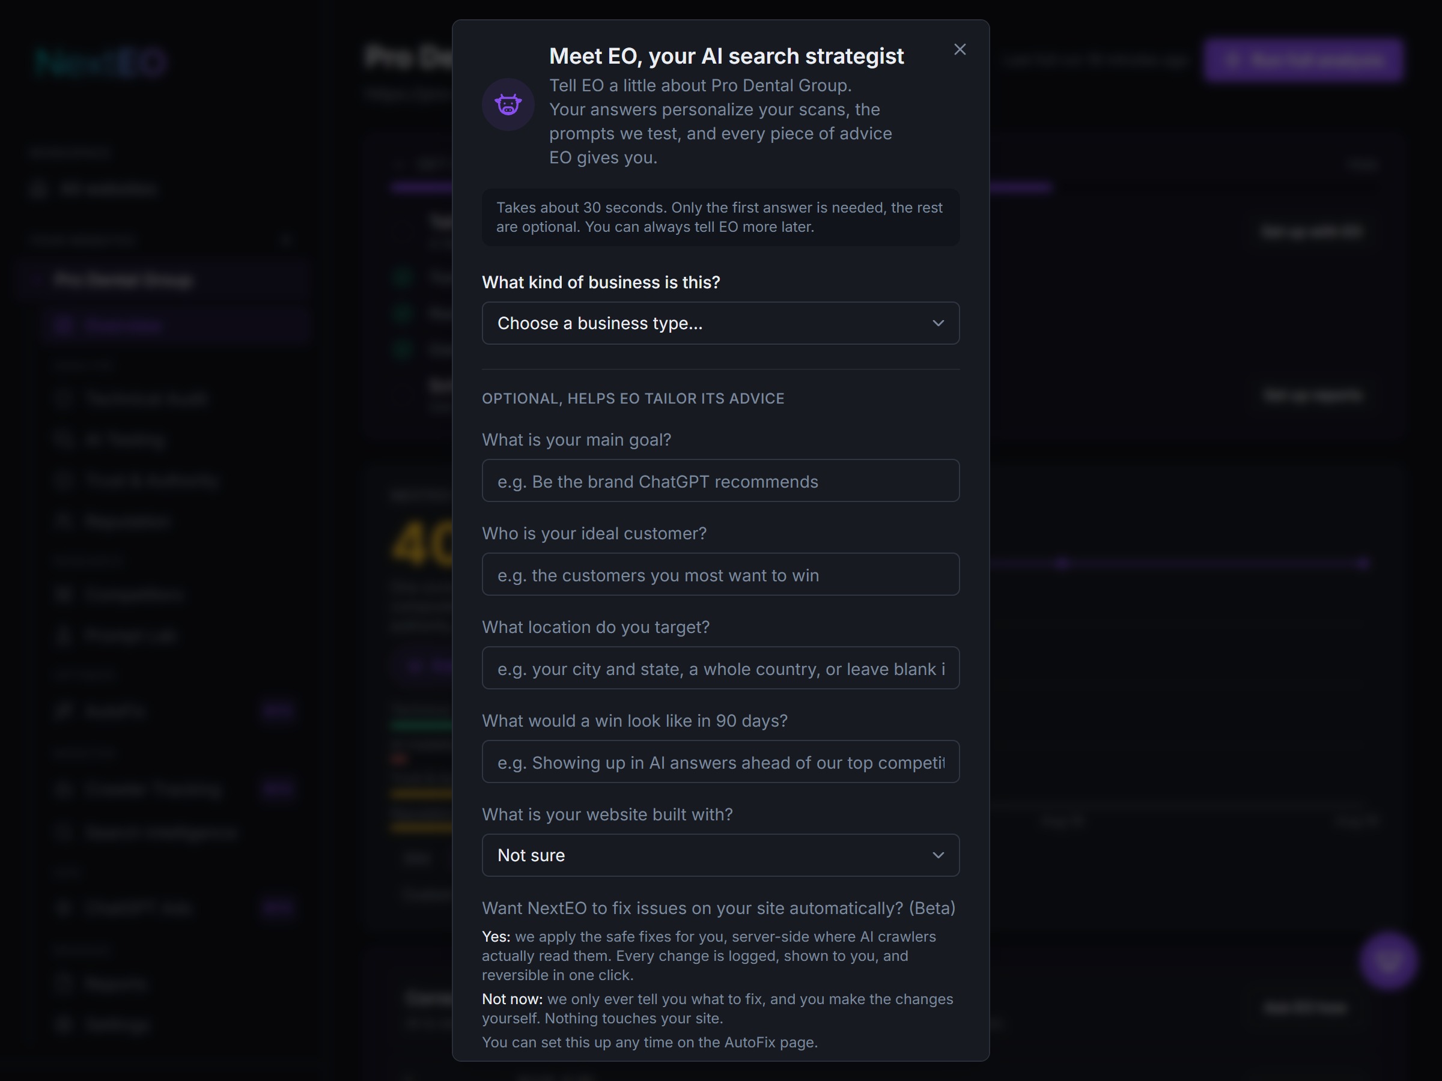Click the NextEO logo in the sidebar
Screen dimensions: 1442x1081
point(101,62)
